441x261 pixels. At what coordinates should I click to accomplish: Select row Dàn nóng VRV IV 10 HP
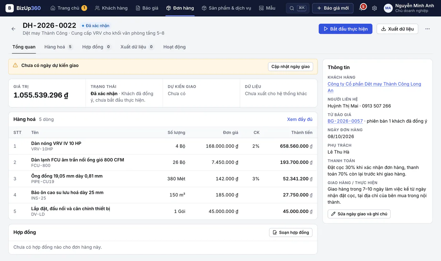pyautogui.click(x=163, y=146)
